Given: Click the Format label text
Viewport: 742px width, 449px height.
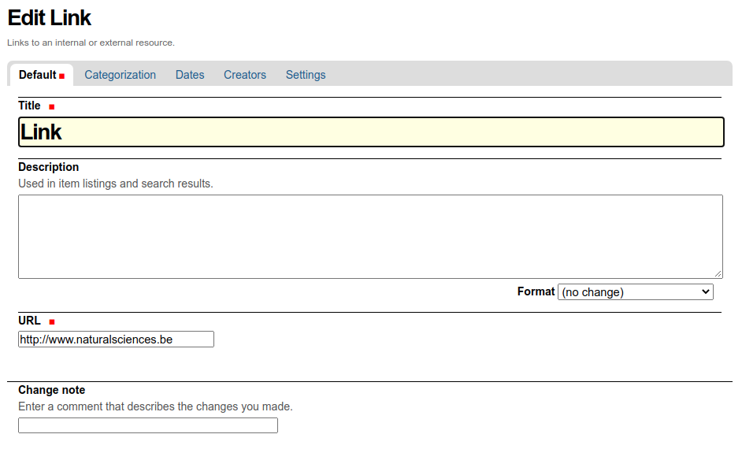Looking at the screenshot, I should point(536,291).
